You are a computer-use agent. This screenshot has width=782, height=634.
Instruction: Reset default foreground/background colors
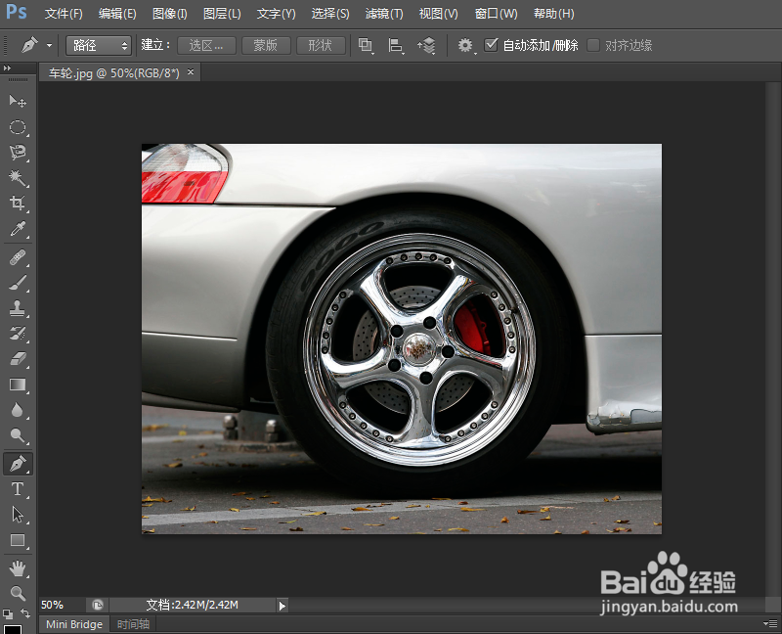(x=8, y=614)
